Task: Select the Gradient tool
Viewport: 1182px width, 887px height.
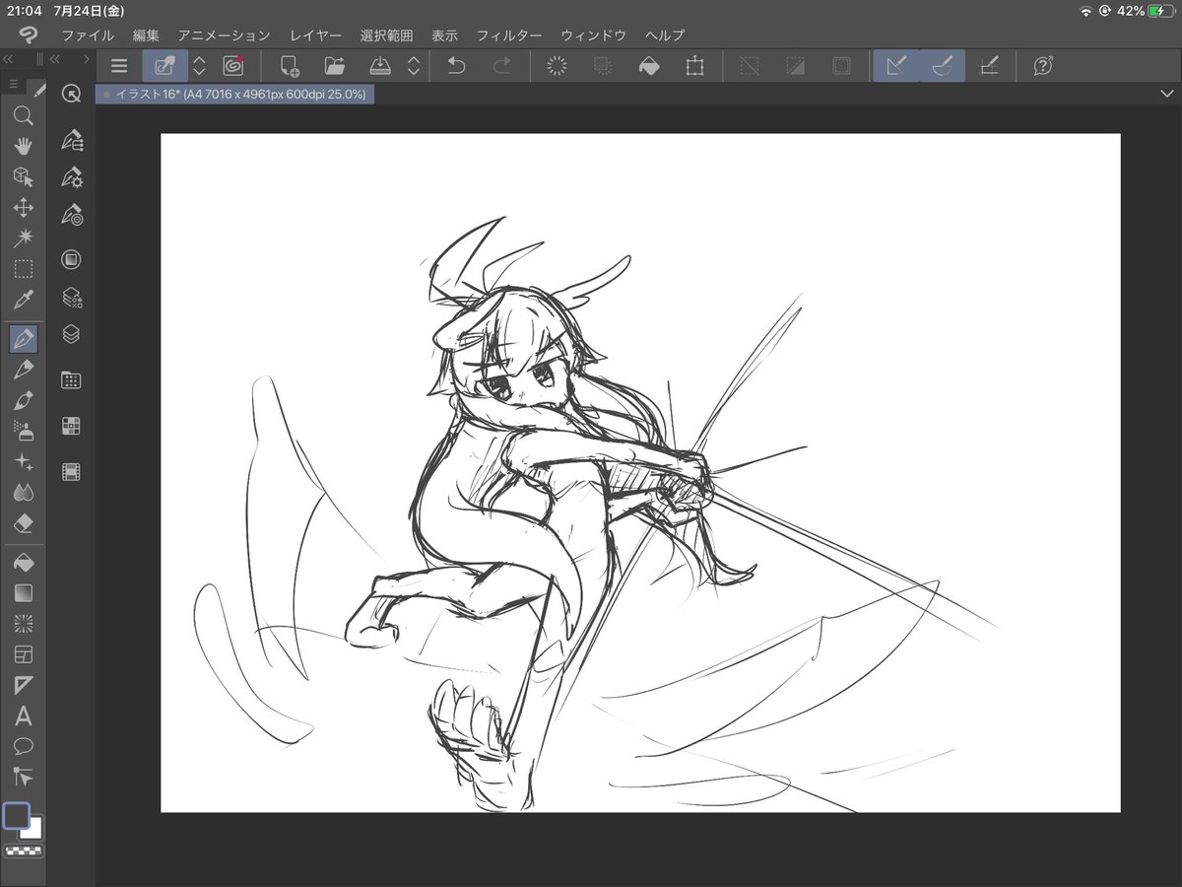Action: (x=24, y=593)
